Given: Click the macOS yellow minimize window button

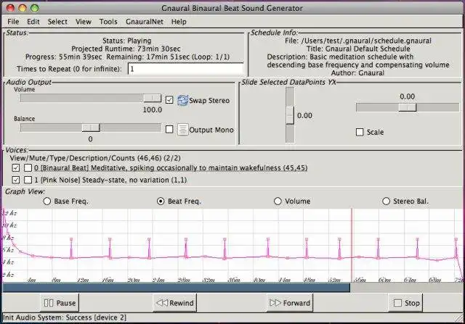Looking at the screenshot, I should [x=23, y=8].
